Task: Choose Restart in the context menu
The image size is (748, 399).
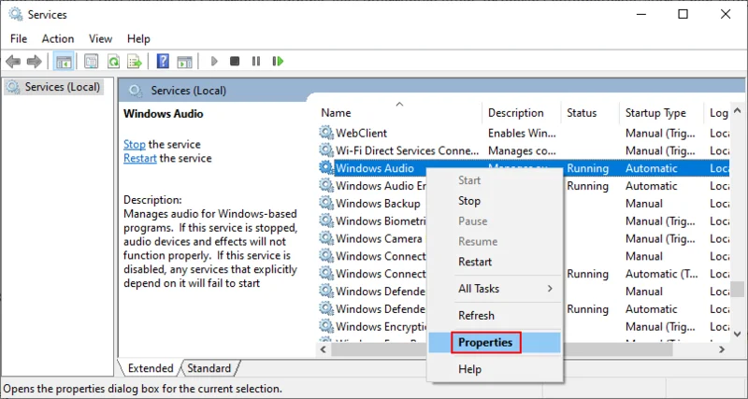Action: point(495,262)
